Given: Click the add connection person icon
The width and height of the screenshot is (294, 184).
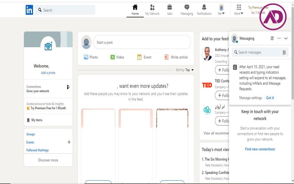Looking at the screenshot, I should 68,87.
